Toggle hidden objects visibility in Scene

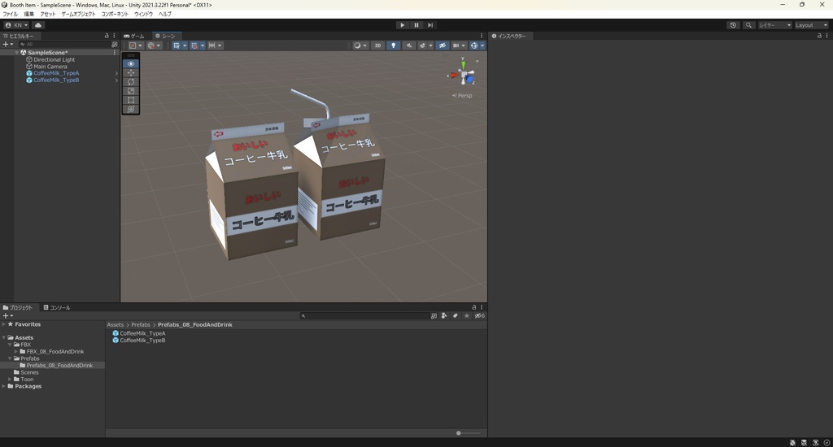(x=442, y=46)
